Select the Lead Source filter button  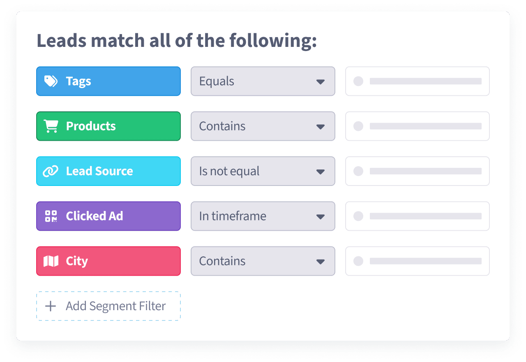click(108, 171)
